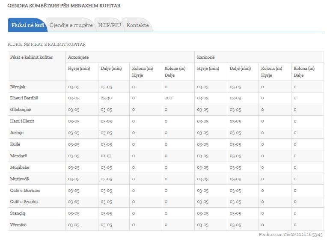Click the Kullë row label
This screenshot has width=327, height=245.
(x=16, y=144)
